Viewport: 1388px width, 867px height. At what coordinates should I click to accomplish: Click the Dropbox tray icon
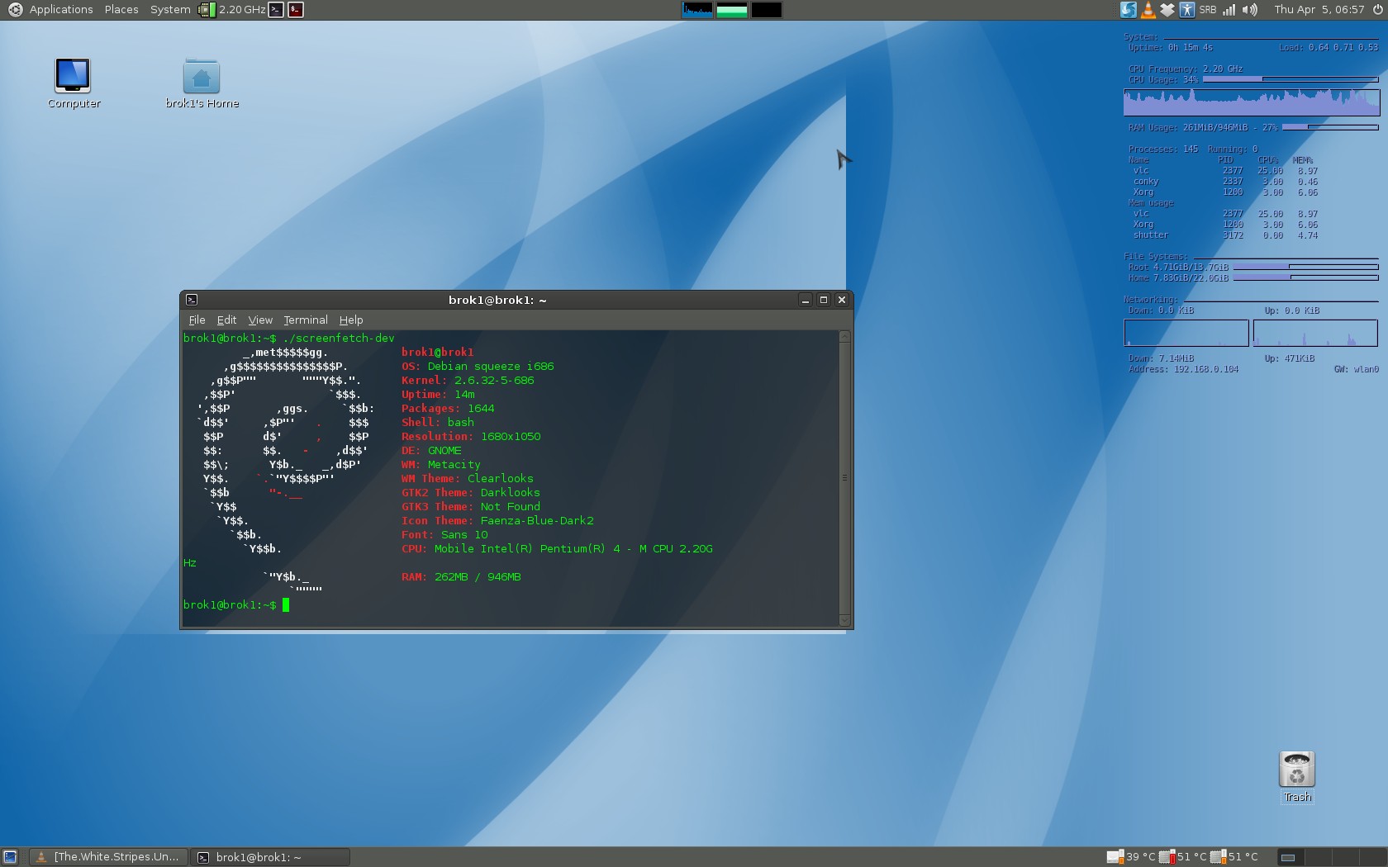(1167, 10)
